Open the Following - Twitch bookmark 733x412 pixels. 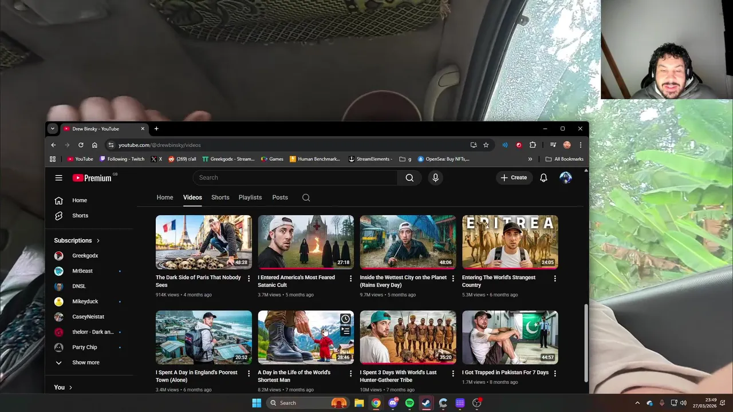pos(122,159)
